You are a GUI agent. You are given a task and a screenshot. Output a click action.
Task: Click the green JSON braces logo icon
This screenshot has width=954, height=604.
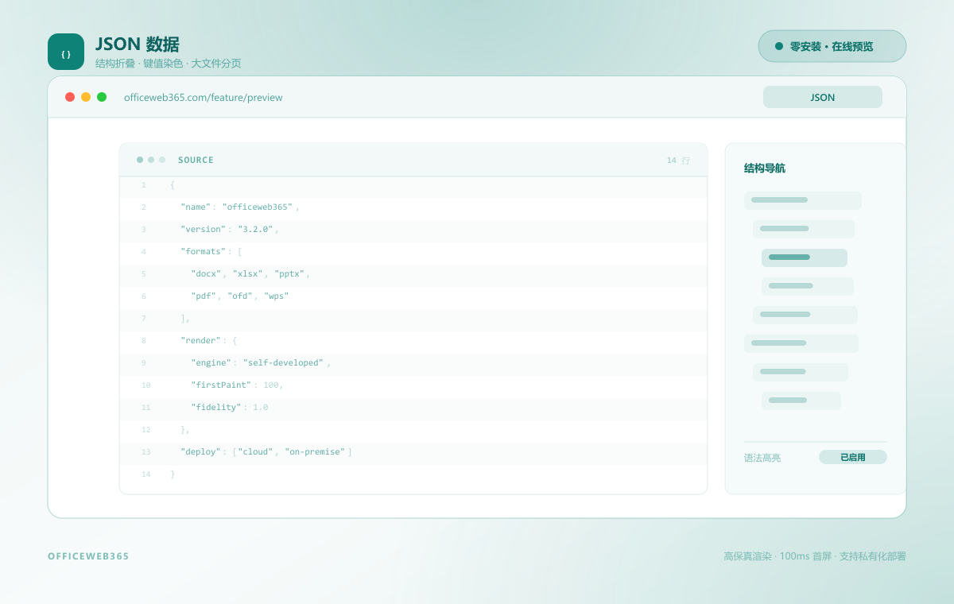[x=66, y=52]
